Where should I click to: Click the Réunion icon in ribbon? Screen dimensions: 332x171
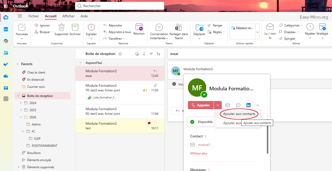click(x=139, y=27)
